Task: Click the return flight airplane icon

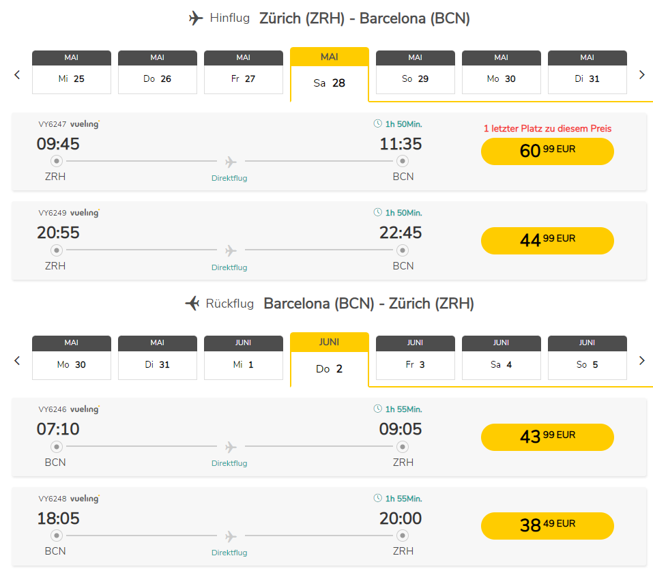Action: click(192, 304)
